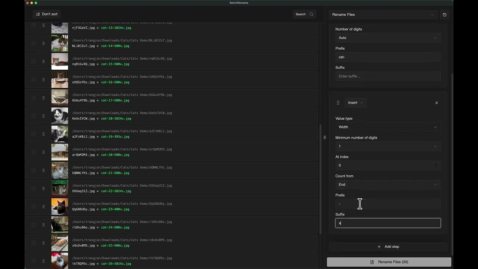This screenshot has height=269, width=478.
Task: Click drag handle for NLi0JZu7.jpg row
Action: click(43, 43)
